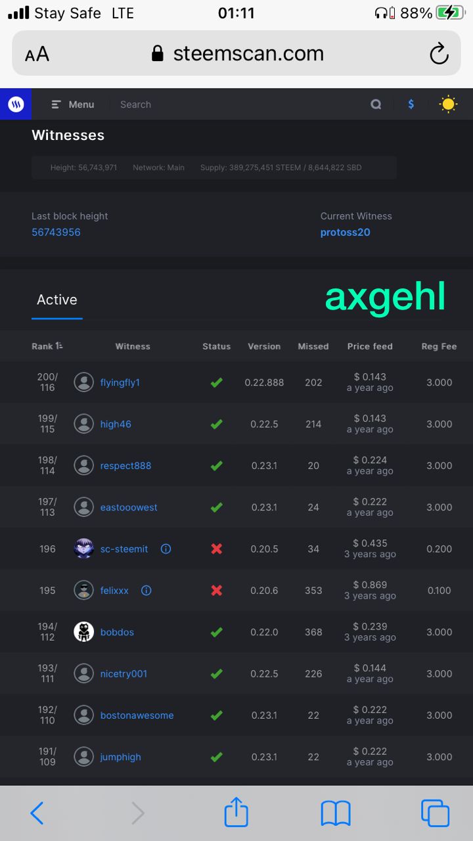Image resolution: width=473 pixels, height=841 pixels.
Task: Open last block height 56743956
Action: (x=56, y=233)
